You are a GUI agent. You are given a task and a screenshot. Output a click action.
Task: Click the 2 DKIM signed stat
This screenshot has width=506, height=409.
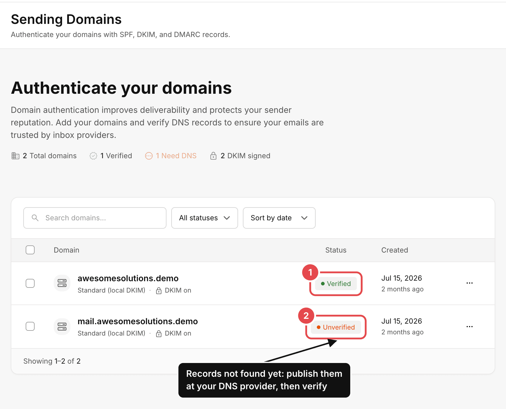coord(240,156)
